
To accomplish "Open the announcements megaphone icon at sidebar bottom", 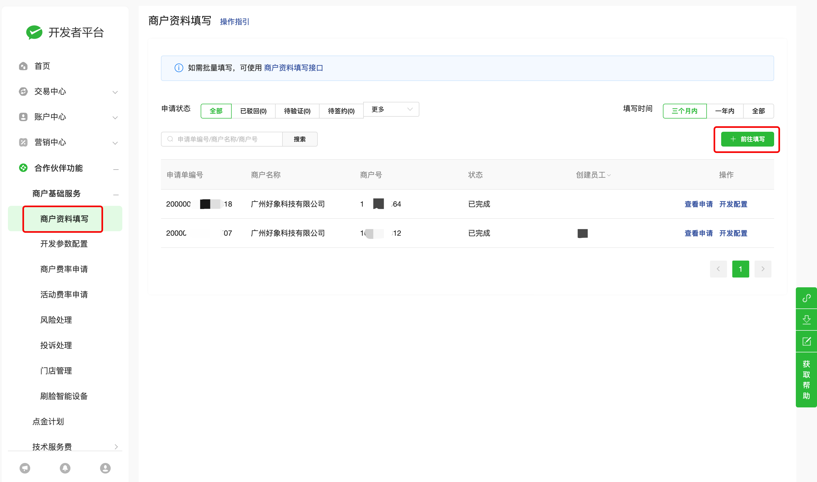I will pos(25,468).
